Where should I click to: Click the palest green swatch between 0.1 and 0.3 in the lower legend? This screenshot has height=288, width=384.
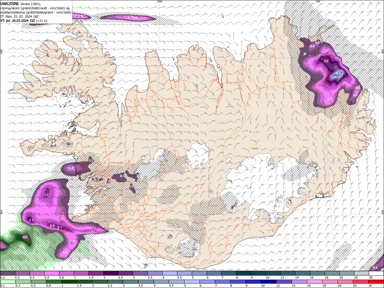[x=7, y=282]
